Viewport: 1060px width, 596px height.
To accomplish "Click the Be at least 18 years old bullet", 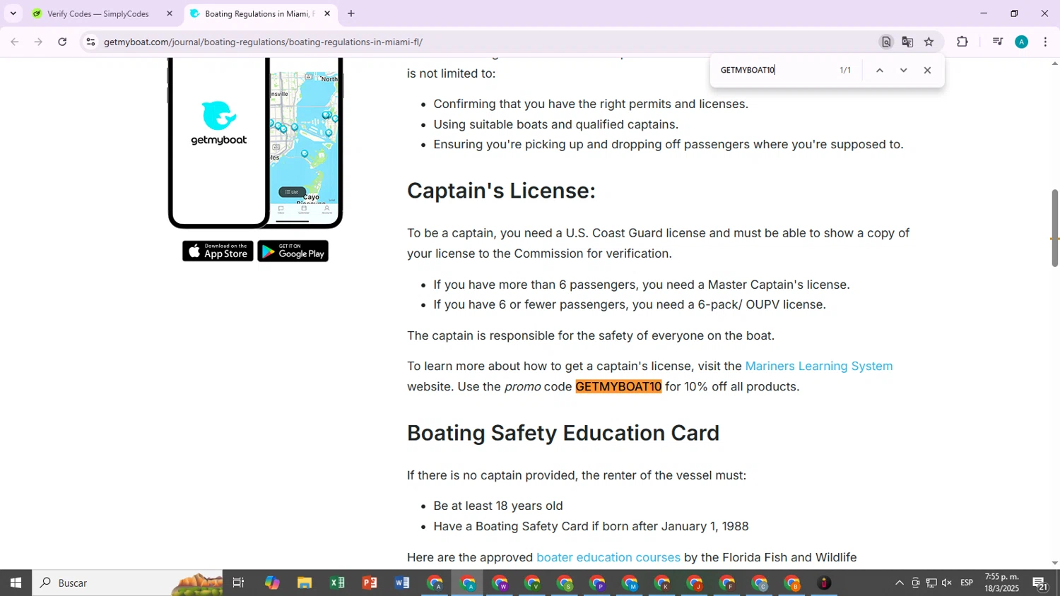I will pyautogui.click(x=498, y=506).
